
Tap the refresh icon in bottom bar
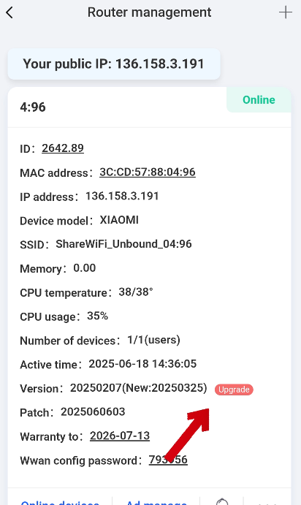222,501
